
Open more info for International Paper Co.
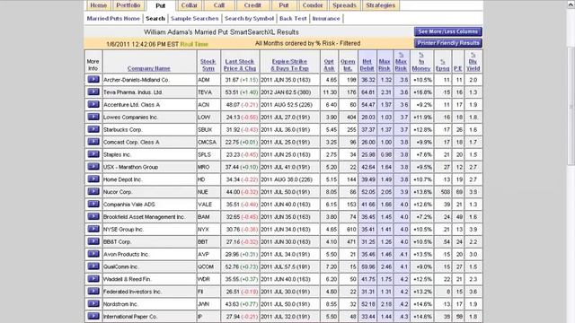click(x=93, y=316)
